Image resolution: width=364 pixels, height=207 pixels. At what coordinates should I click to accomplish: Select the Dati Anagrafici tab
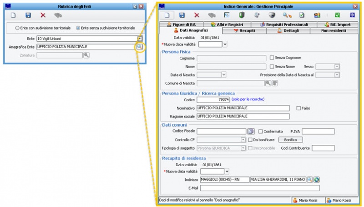tap(191, 30)
